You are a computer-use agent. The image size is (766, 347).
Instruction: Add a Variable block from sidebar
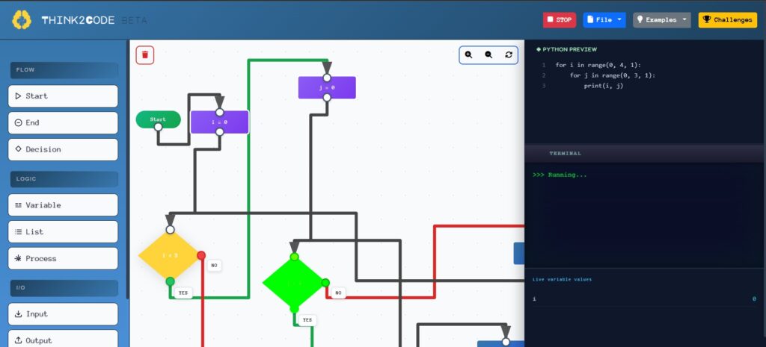click(63, 205)
